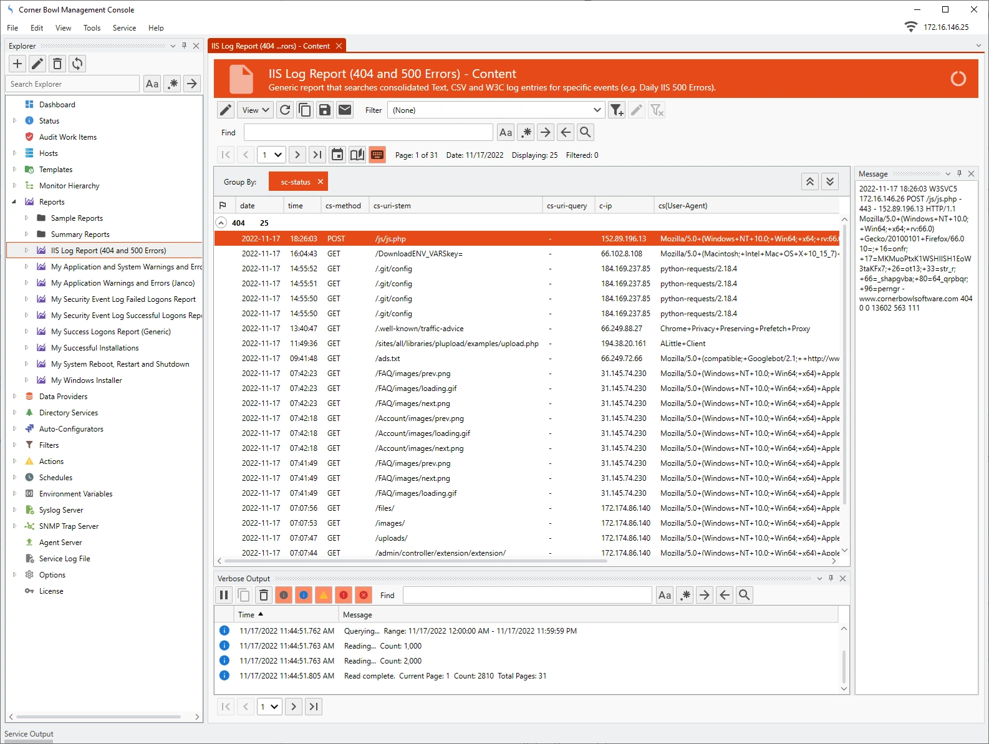
Task: Open the View dropdown button
Action: pyautogui.click(x=256, y=110)
